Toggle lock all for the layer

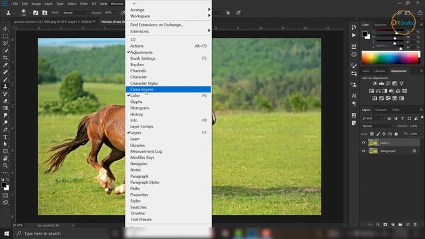[x=396, y=134]
